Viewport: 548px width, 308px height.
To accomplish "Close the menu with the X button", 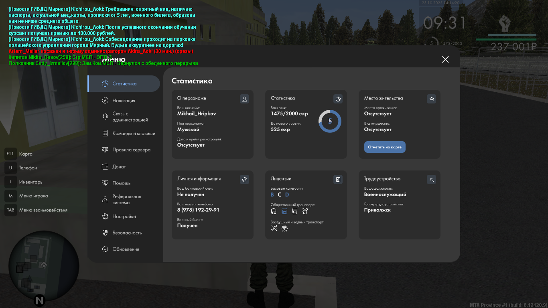I will pyautogui.click(x=445, y=60).
